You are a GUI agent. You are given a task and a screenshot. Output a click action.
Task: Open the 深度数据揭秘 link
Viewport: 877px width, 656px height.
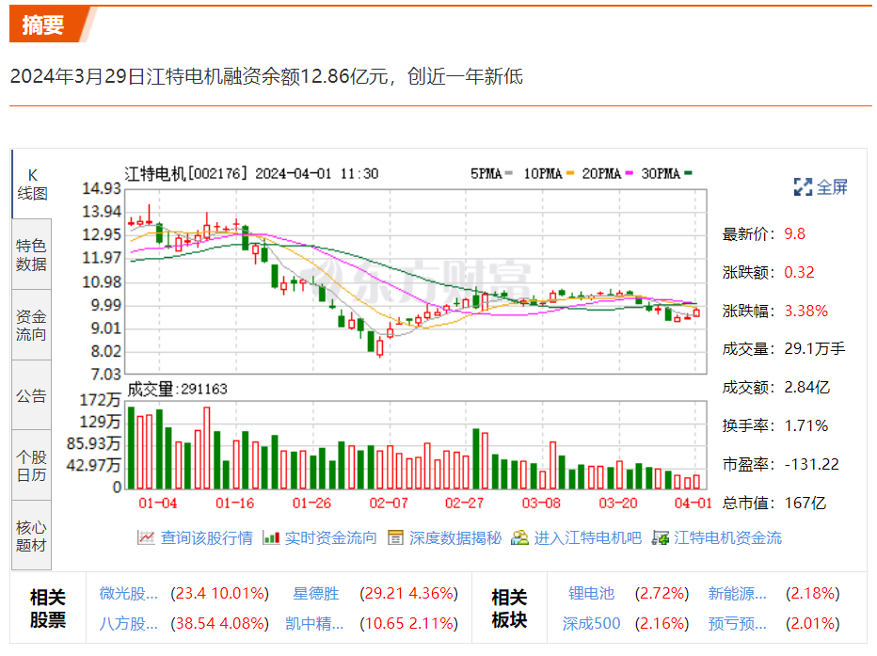(x=455, y=538)
